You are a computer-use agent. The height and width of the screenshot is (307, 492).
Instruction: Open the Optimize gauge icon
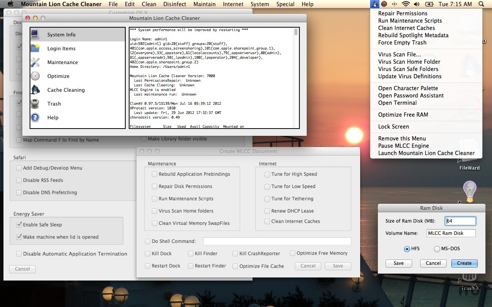coord(35,76)
